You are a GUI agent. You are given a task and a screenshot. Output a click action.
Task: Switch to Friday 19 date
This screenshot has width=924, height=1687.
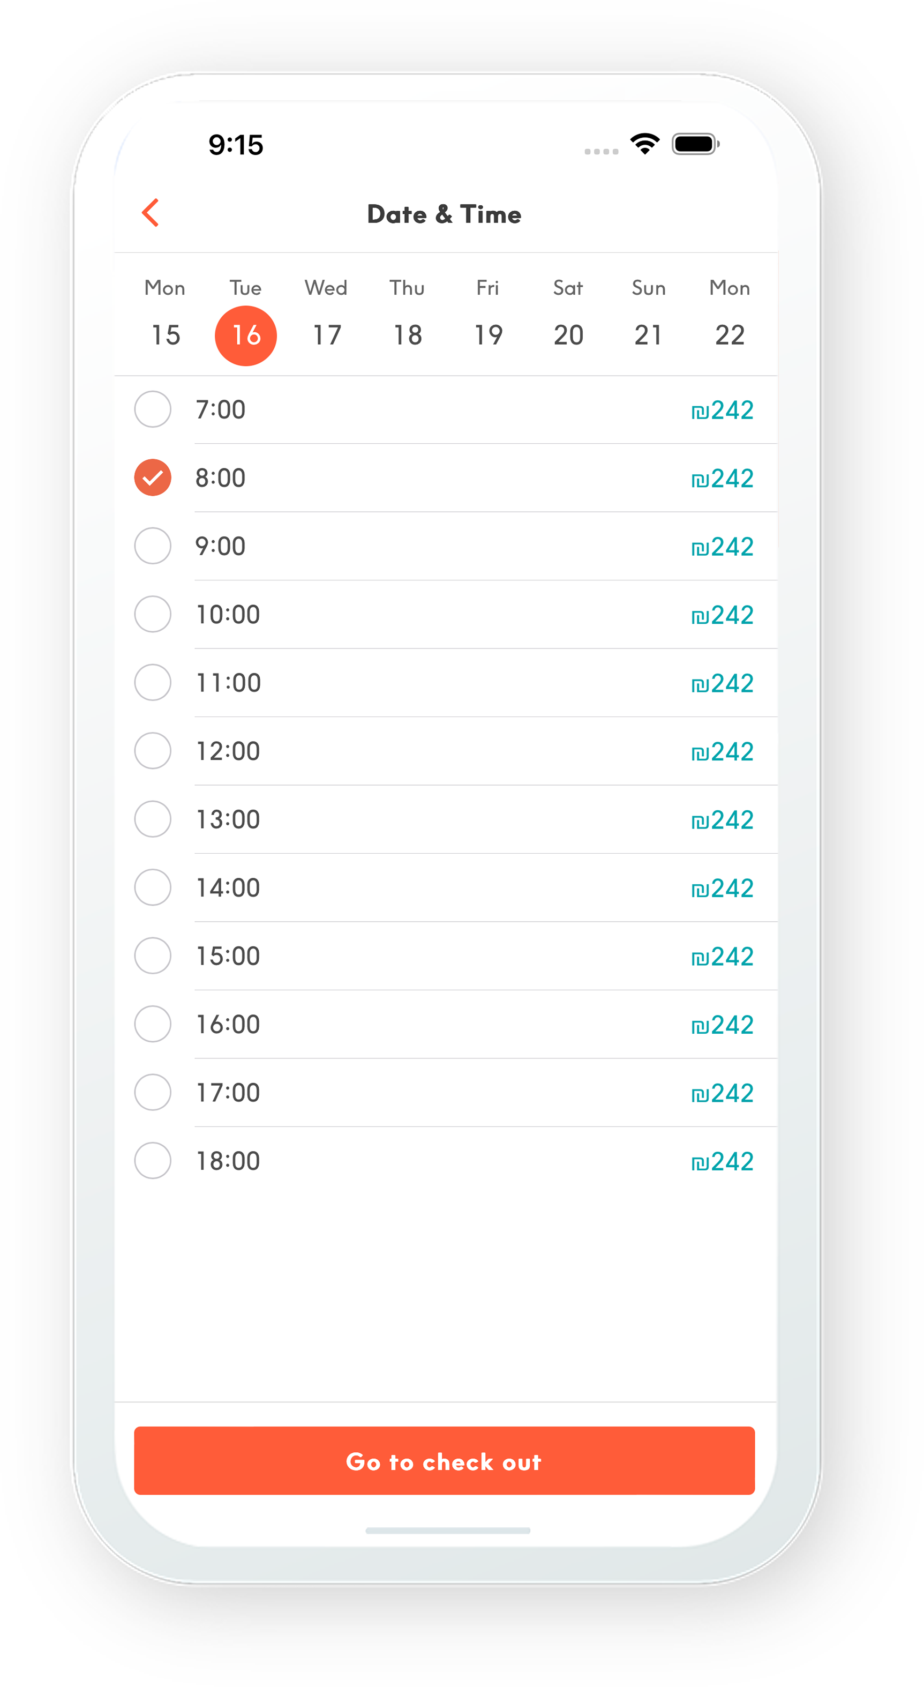(488, 334)
